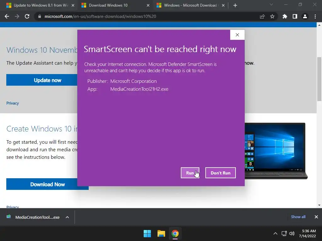Click the 'Microsoft Corporation' publisher text
This screenshot has width=322, height=241.
133,81
